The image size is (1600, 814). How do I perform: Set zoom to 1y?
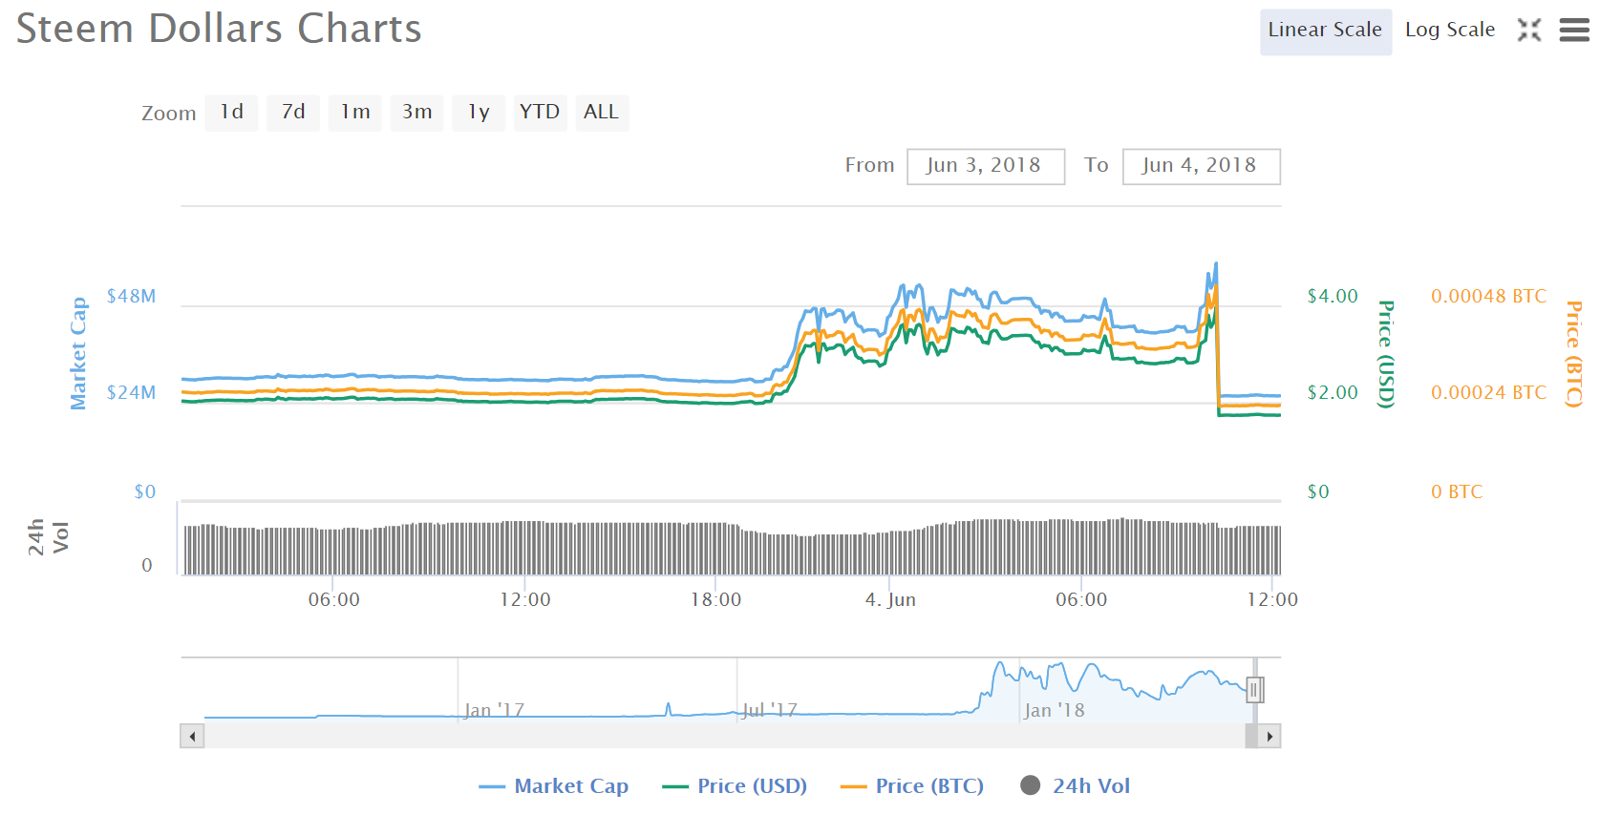click(479, 113)
